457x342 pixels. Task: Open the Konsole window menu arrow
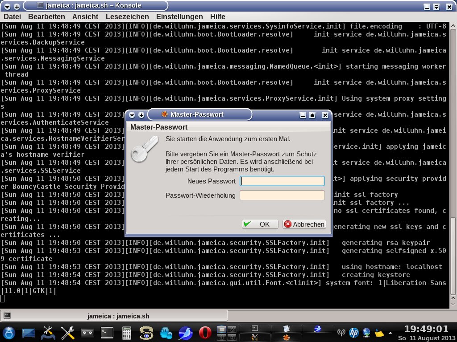(x=7, y=6)
